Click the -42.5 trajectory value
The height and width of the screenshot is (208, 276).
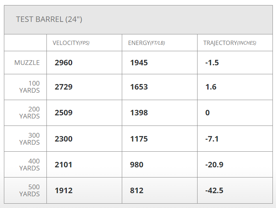[214, 191]
